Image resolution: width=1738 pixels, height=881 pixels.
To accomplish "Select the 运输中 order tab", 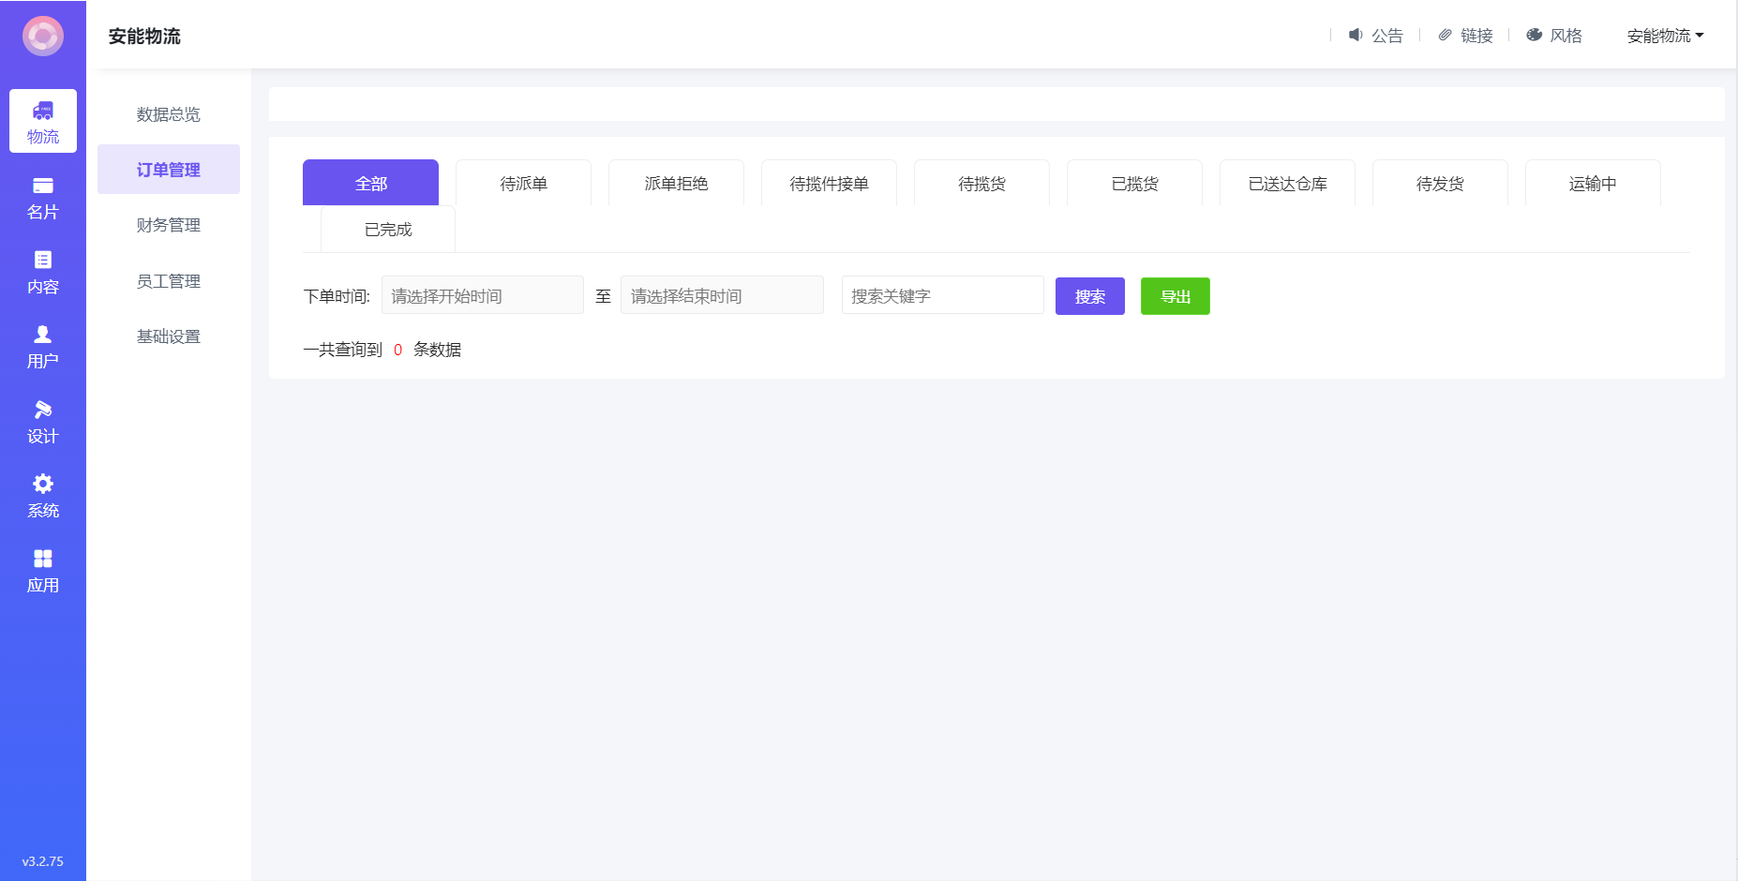I will point(1593,184).
